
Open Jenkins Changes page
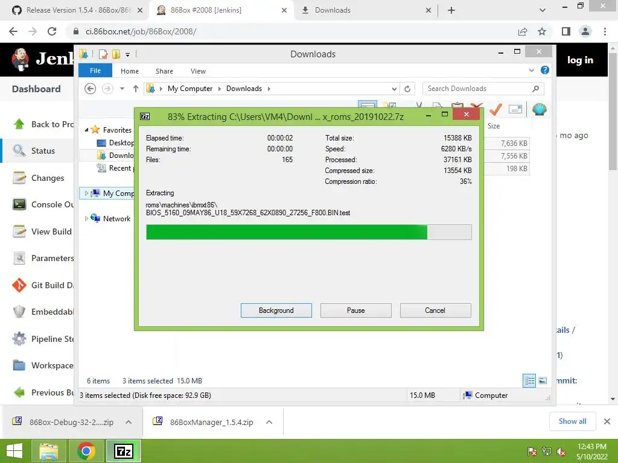pos(48,178)
